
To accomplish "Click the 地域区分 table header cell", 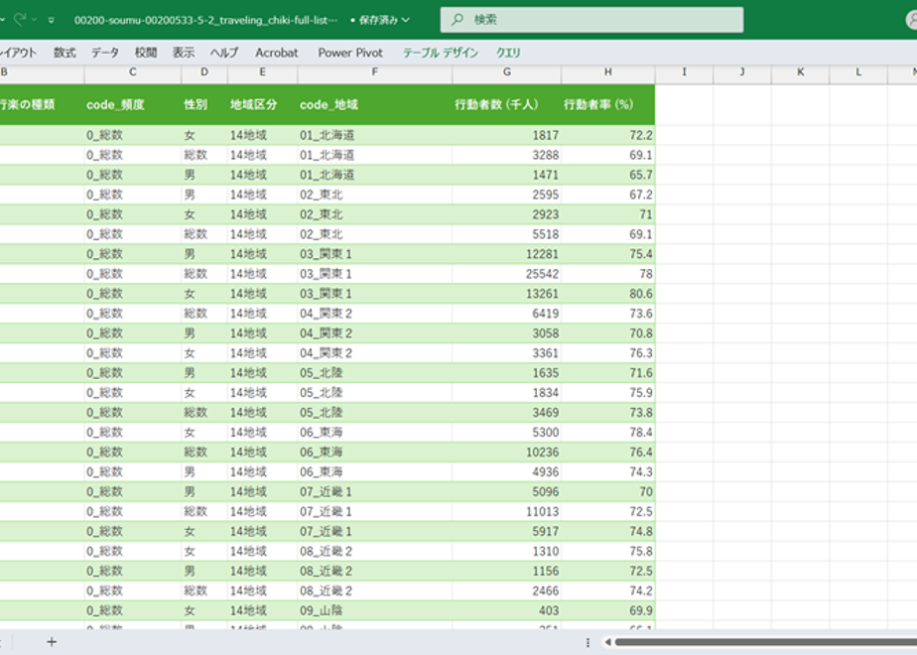I will click(262, 104).
